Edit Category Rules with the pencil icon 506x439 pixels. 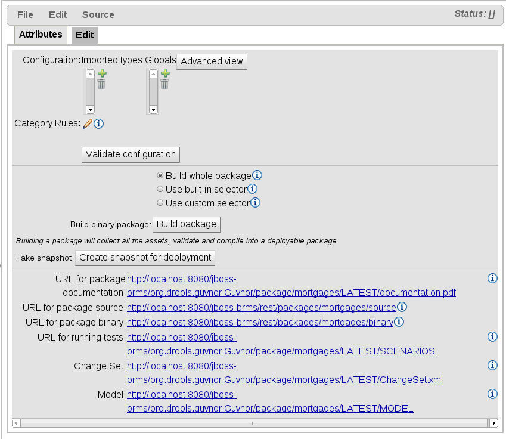point(88,123)
